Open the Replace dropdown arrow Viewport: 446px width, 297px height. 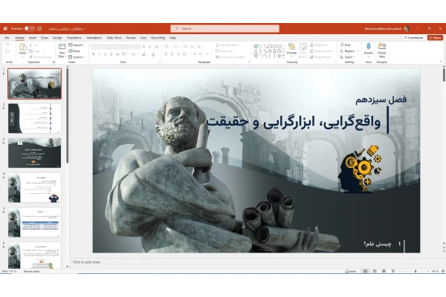click(x=356, y=50)
